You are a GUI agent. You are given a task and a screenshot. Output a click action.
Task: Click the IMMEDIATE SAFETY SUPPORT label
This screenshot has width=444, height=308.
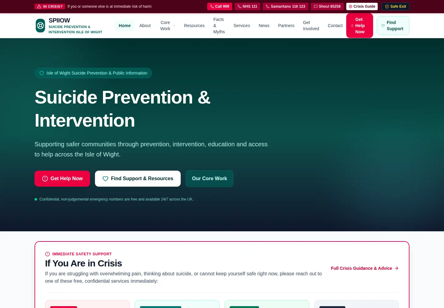tap(82, 254)
